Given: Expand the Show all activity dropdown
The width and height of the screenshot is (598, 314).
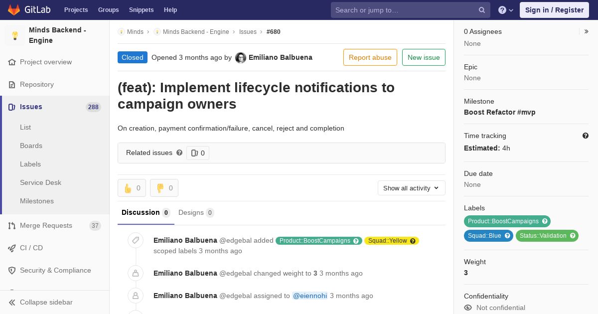Looking at the screenshot, I should (412, 188).
